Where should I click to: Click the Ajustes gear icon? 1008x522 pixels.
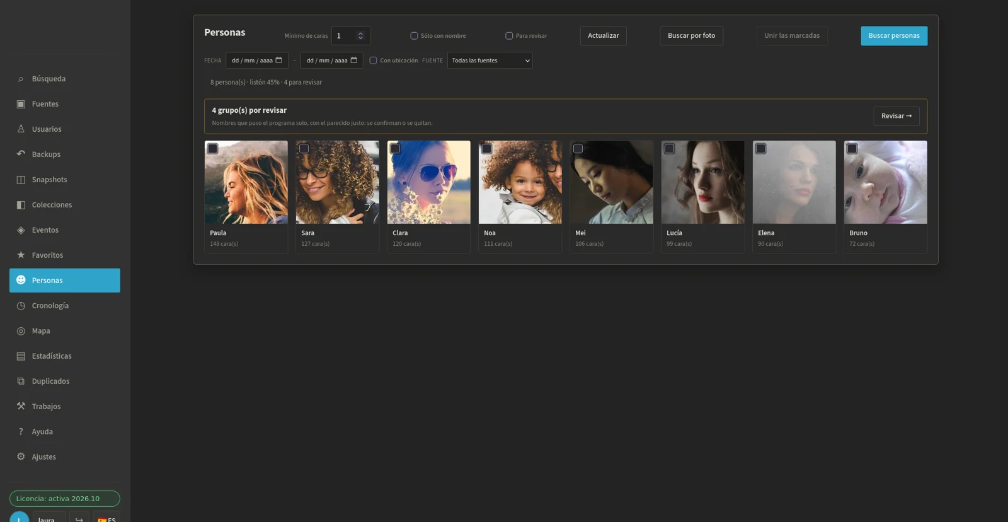pos(21,456)
